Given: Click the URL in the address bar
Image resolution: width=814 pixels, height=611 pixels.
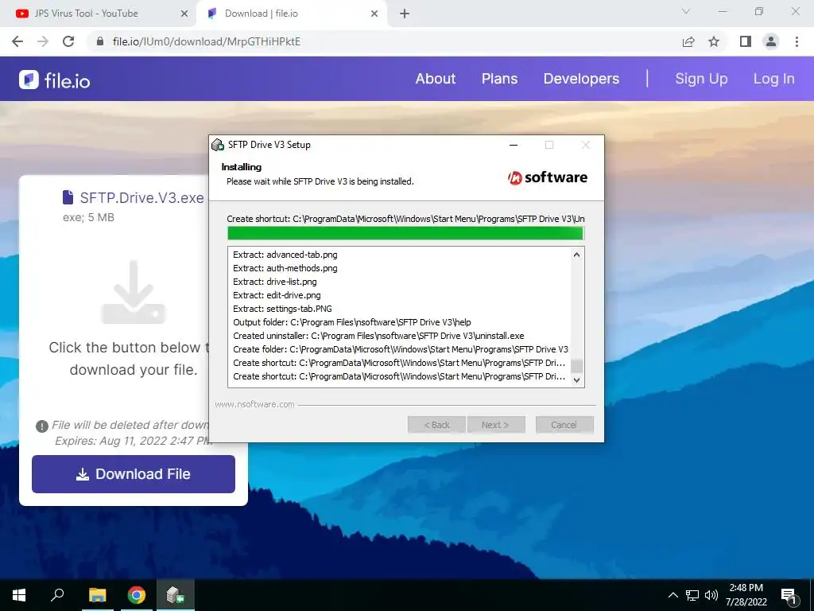Looking at the screenshot, I should (207, 41).
